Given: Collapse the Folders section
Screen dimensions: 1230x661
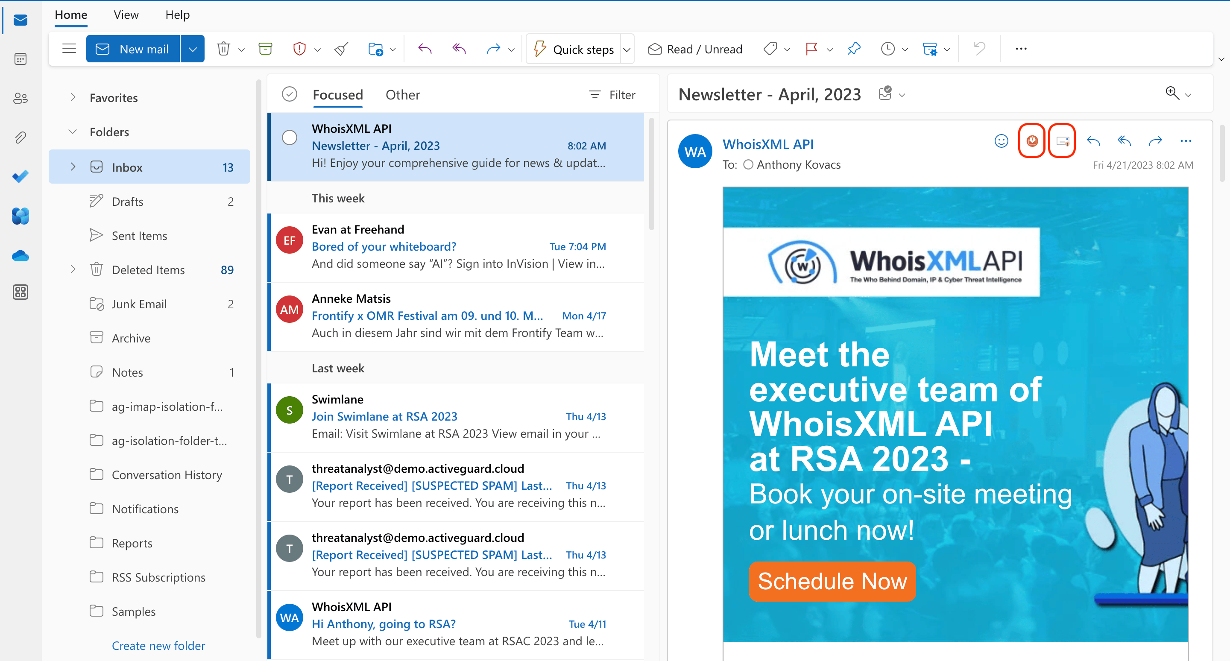Looking at the screenshot, I should click(73, 132).
